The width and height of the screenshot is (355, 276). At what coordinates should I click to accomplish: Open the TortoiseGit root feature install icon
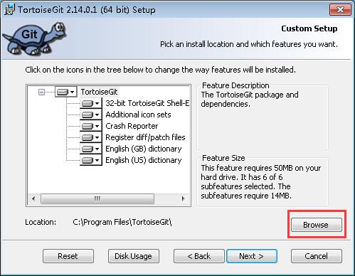pos(66,92)
